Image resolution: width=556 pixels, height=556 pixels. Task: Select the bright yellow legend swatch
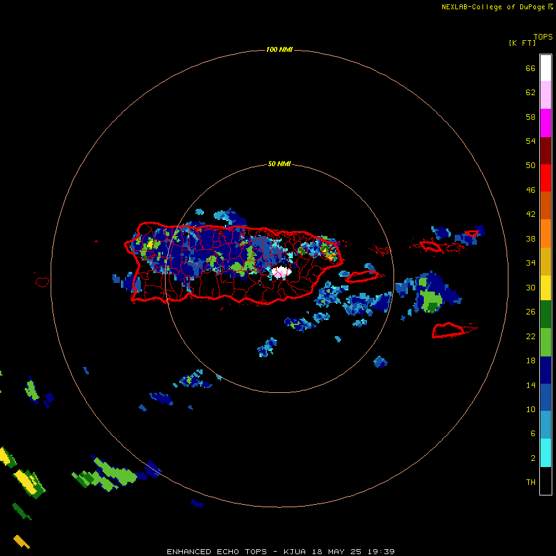[545, 287]
